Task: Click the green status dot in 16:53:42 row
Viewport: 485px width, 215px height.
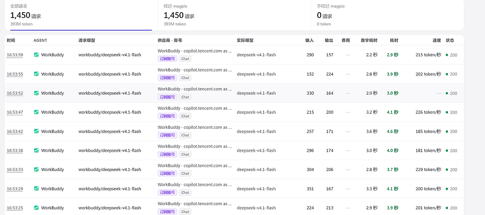Action: coord(447,132)
